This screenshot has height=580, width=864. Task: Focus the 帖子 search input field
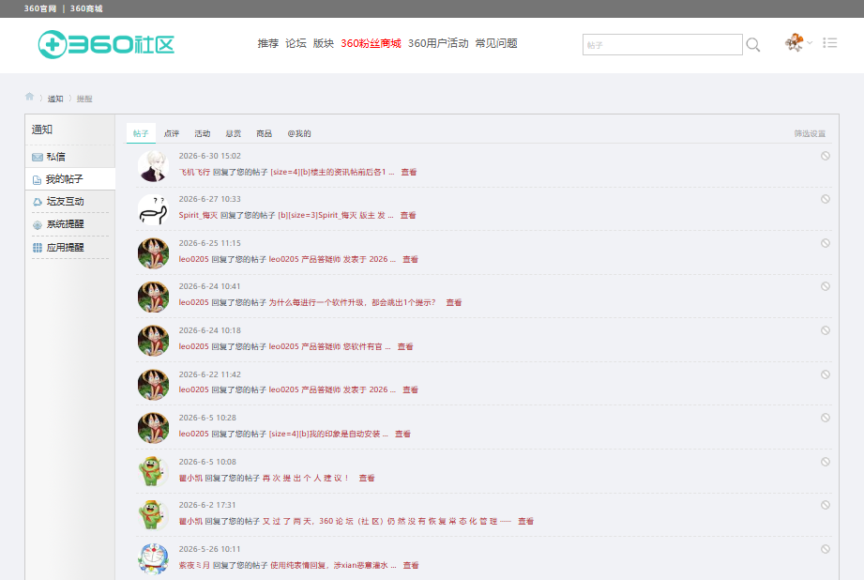662,45
